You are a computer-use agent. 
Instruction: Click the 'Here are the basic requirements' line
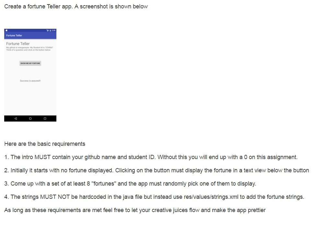45,144
